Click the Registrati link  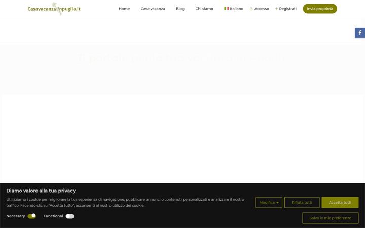click(288, 9)
